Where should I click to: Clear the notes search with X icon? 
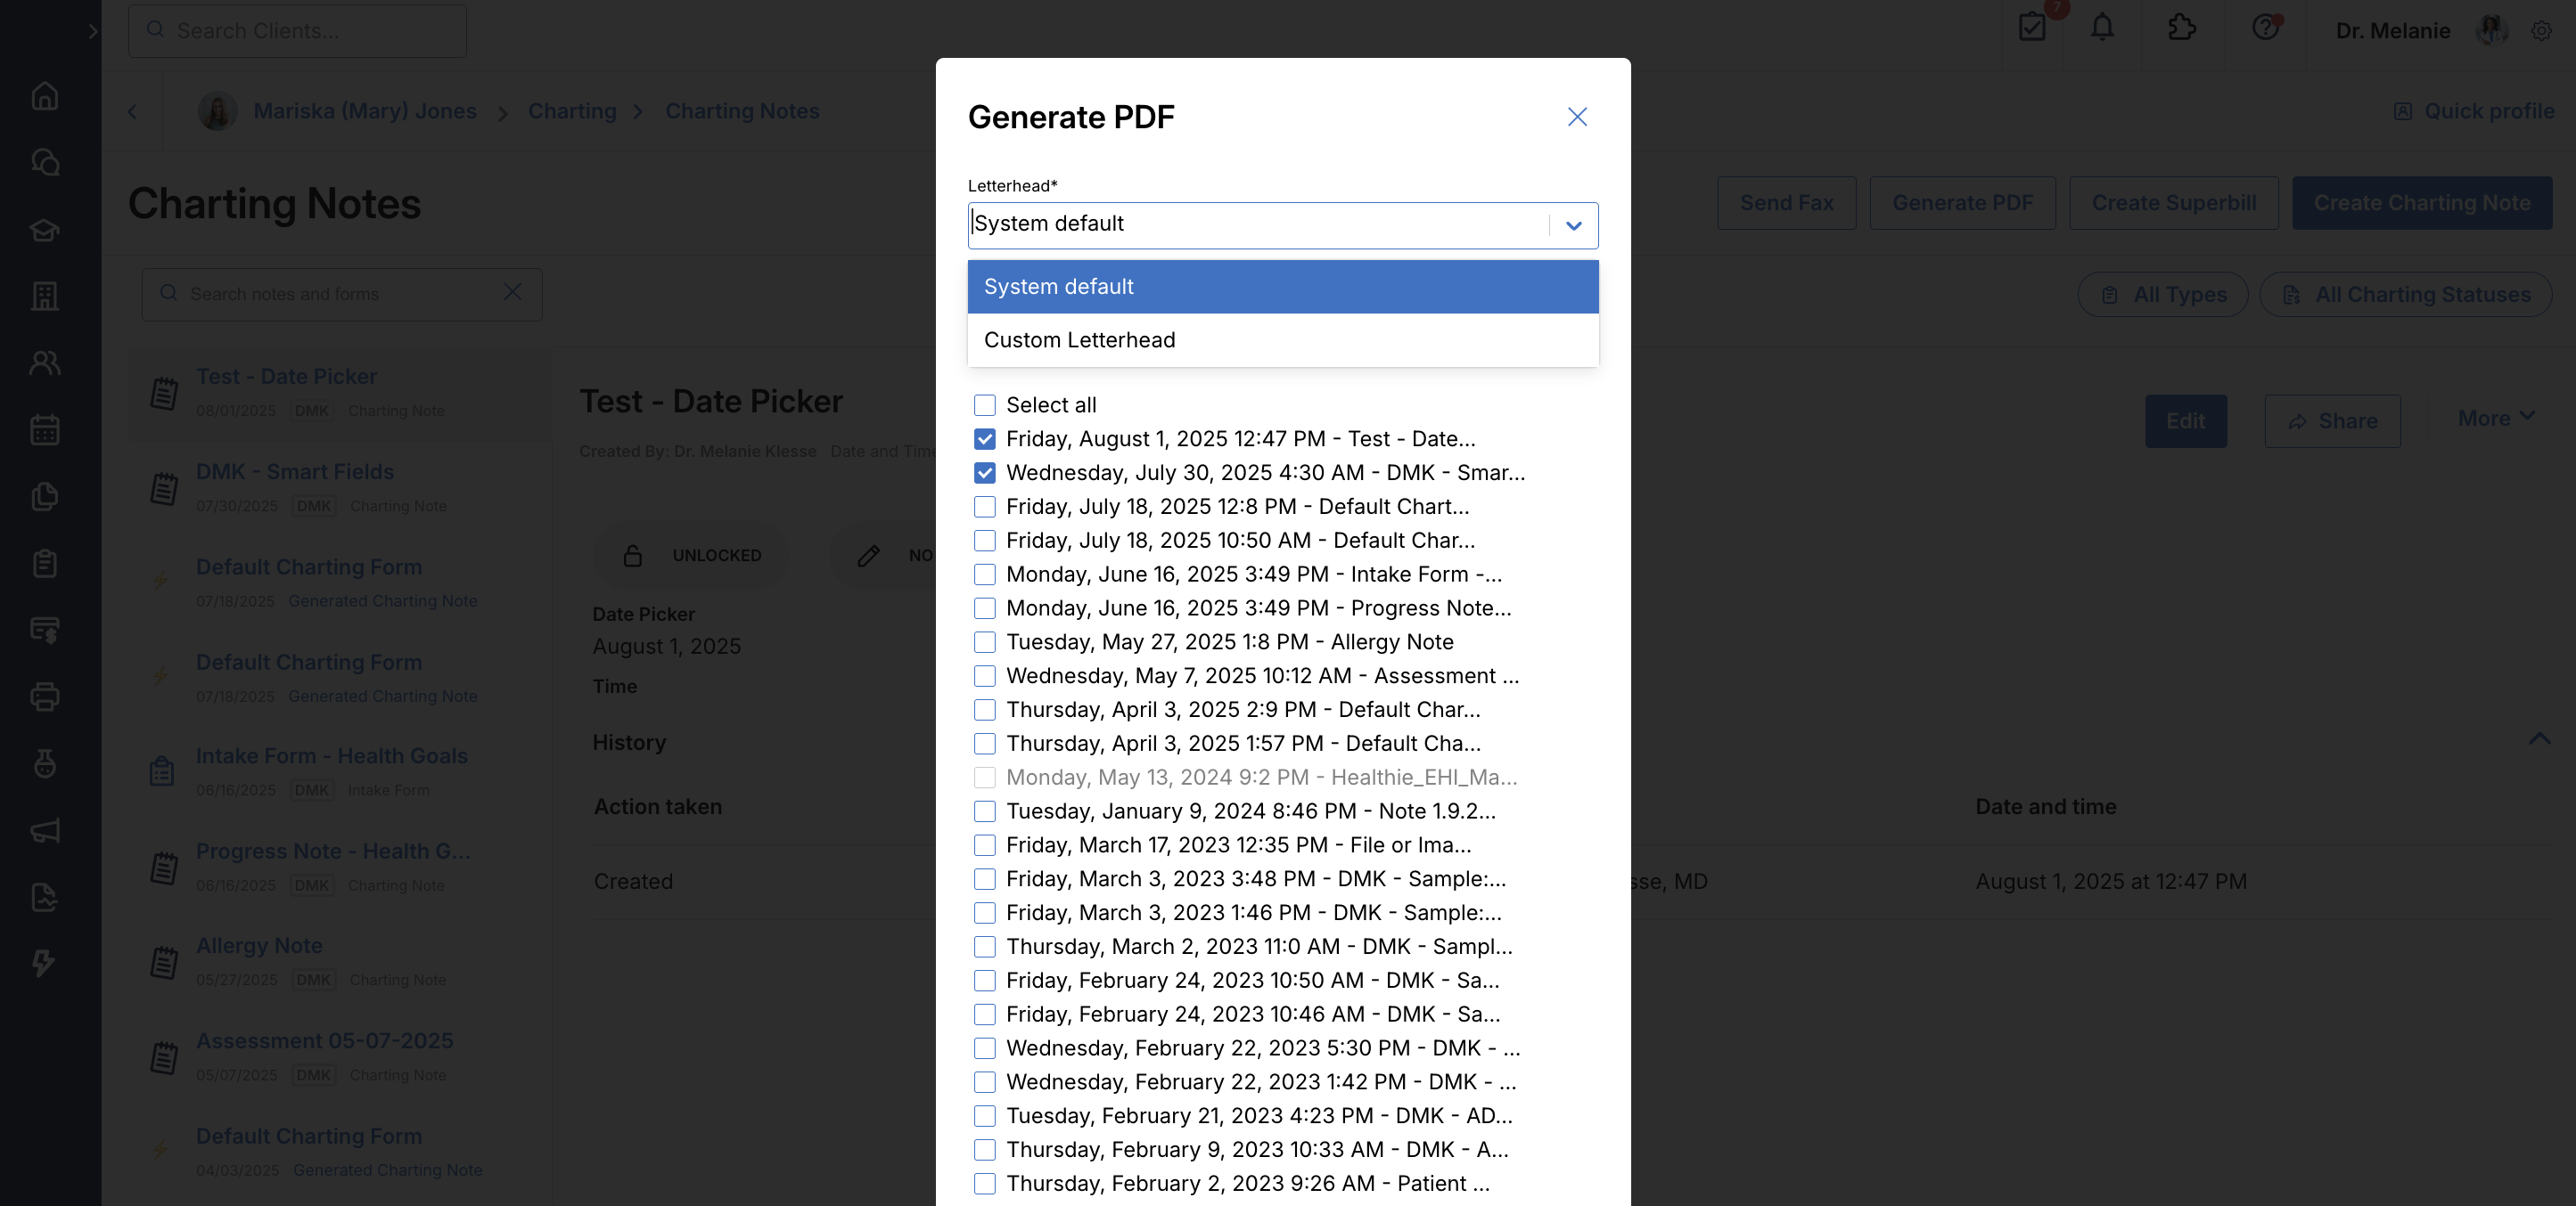click(512, 292)
